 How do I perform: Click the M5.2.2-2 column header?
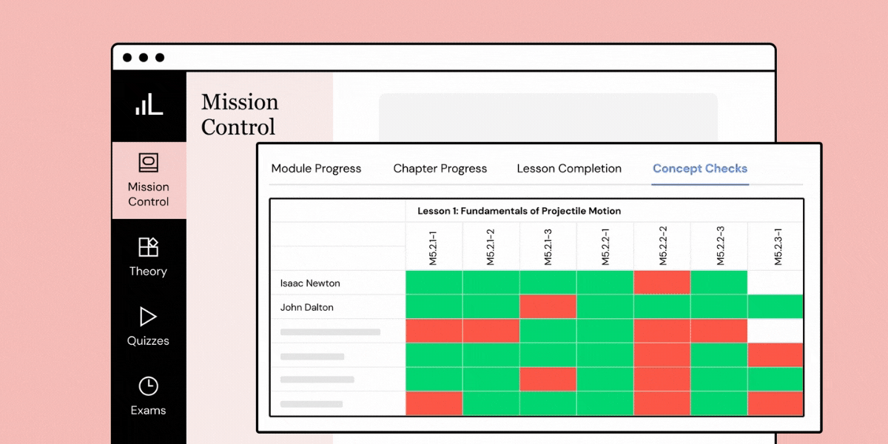point(662,246)
